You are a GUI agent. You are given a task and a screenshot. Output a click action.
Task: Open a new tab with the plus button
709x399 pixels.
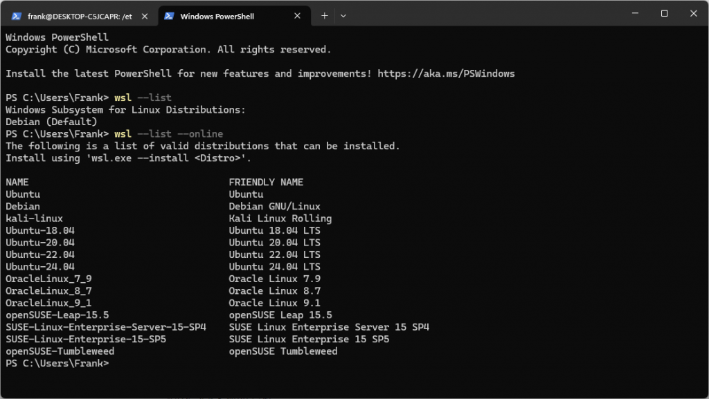tap(325, 16)
